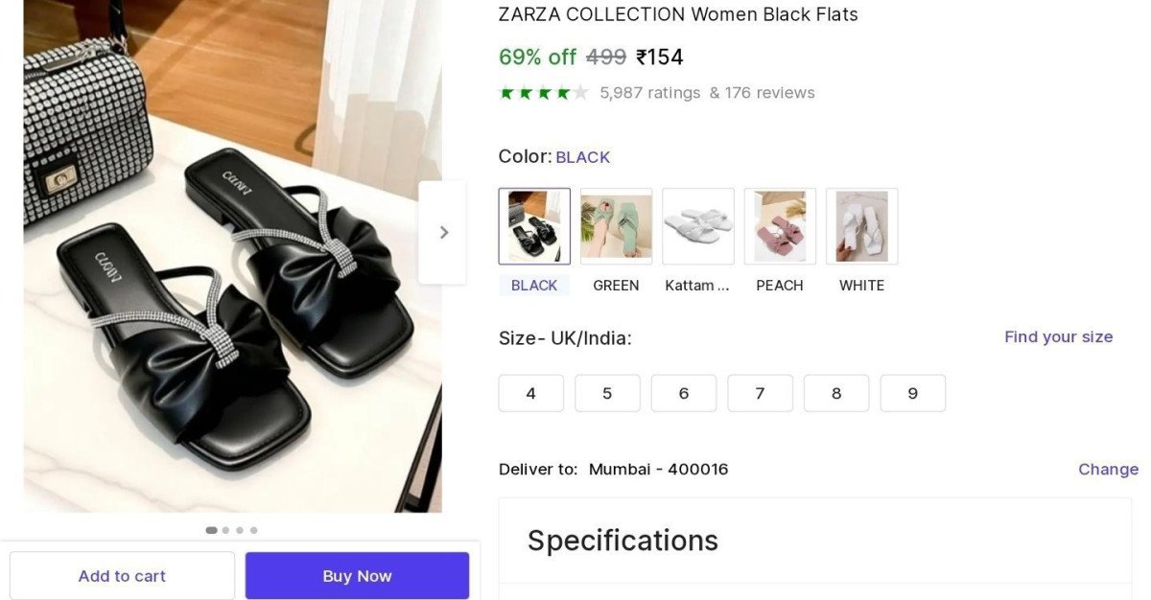Choose size 7 option
1151x600 pixels.
(760, 393)
